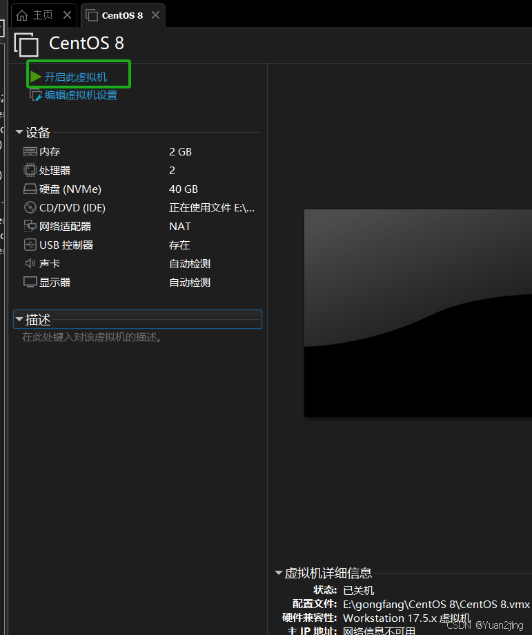The width and height of the screenshot is (532, 635).
Task: Select the USB 控制器 row label
Action: (x=66, y=245)
